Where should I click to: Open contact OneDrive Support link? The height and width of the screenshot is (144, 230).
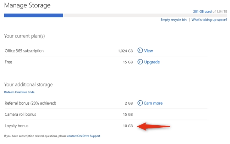[x=84, y=136]
